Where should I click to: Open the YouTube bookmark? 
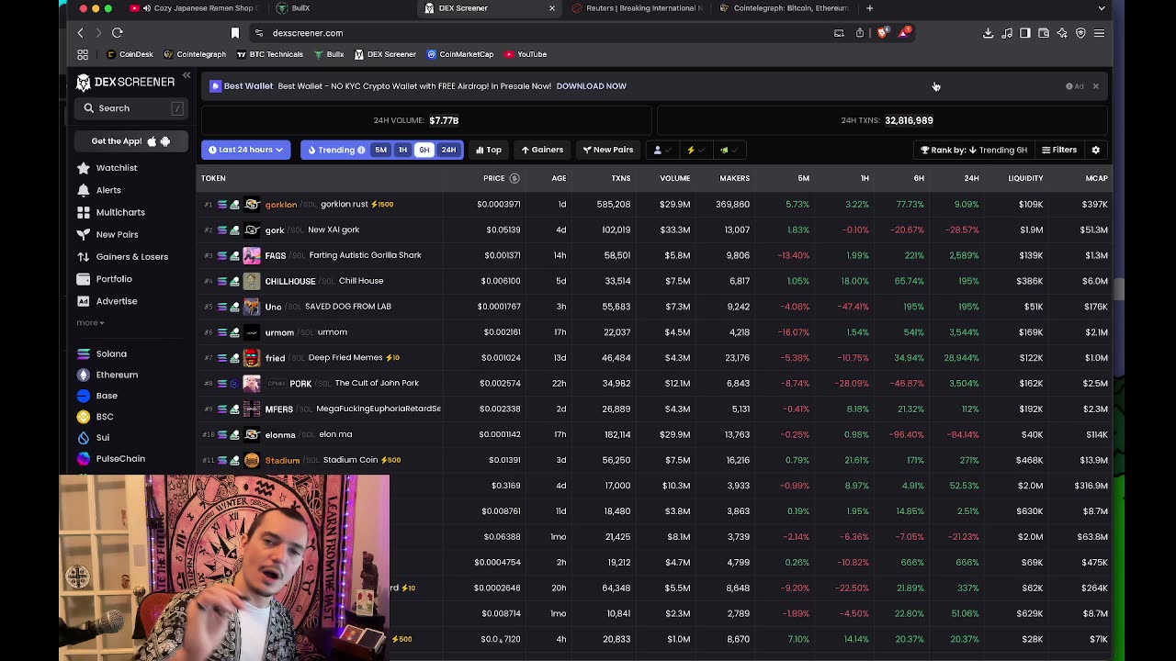[x=526, y=54]
